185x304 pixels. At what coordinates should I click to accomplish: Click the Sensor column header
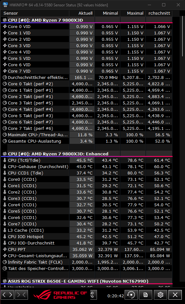[10, 13]
